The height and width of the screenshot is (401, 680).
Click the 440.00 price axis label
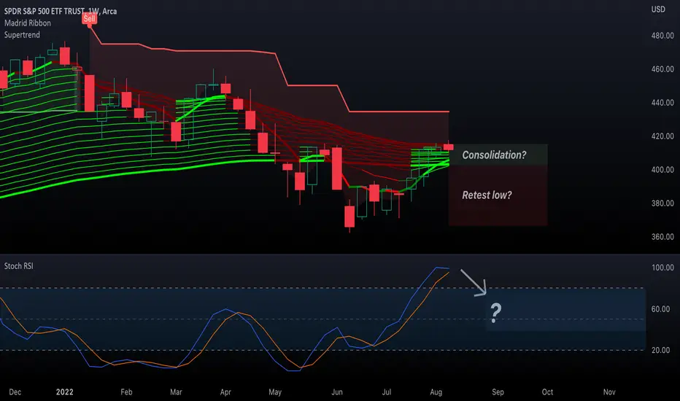[x=662, y=103]
